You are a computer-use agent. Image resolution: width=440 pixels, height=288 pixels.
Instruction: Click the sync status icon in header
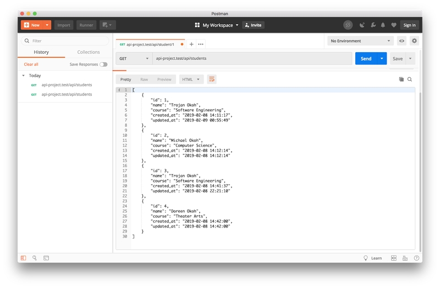tap(348, 25)
